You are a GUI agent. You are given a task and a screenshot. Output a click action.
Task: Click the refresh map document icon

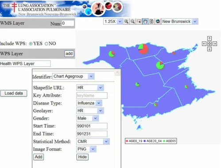click(x=151, y=22)
